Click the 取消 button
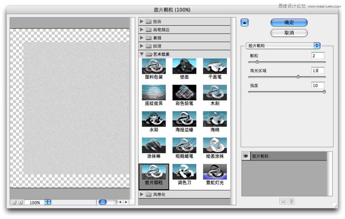The image size is (345, 219). pyautogui.click(x=289, y=33)
